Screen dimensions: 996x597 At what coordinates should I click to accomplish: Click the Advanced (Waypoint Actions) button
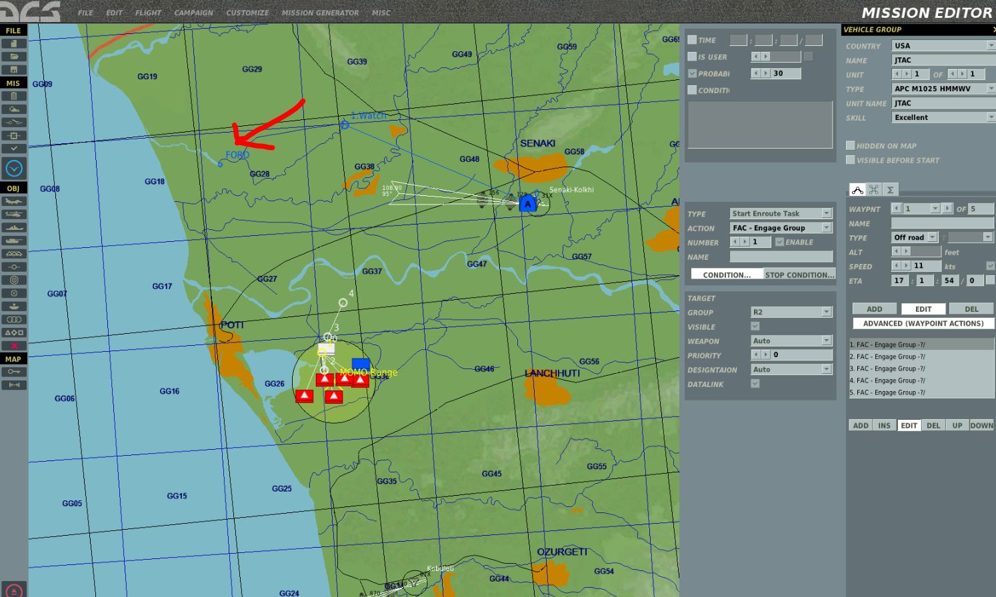pos(923,323)
